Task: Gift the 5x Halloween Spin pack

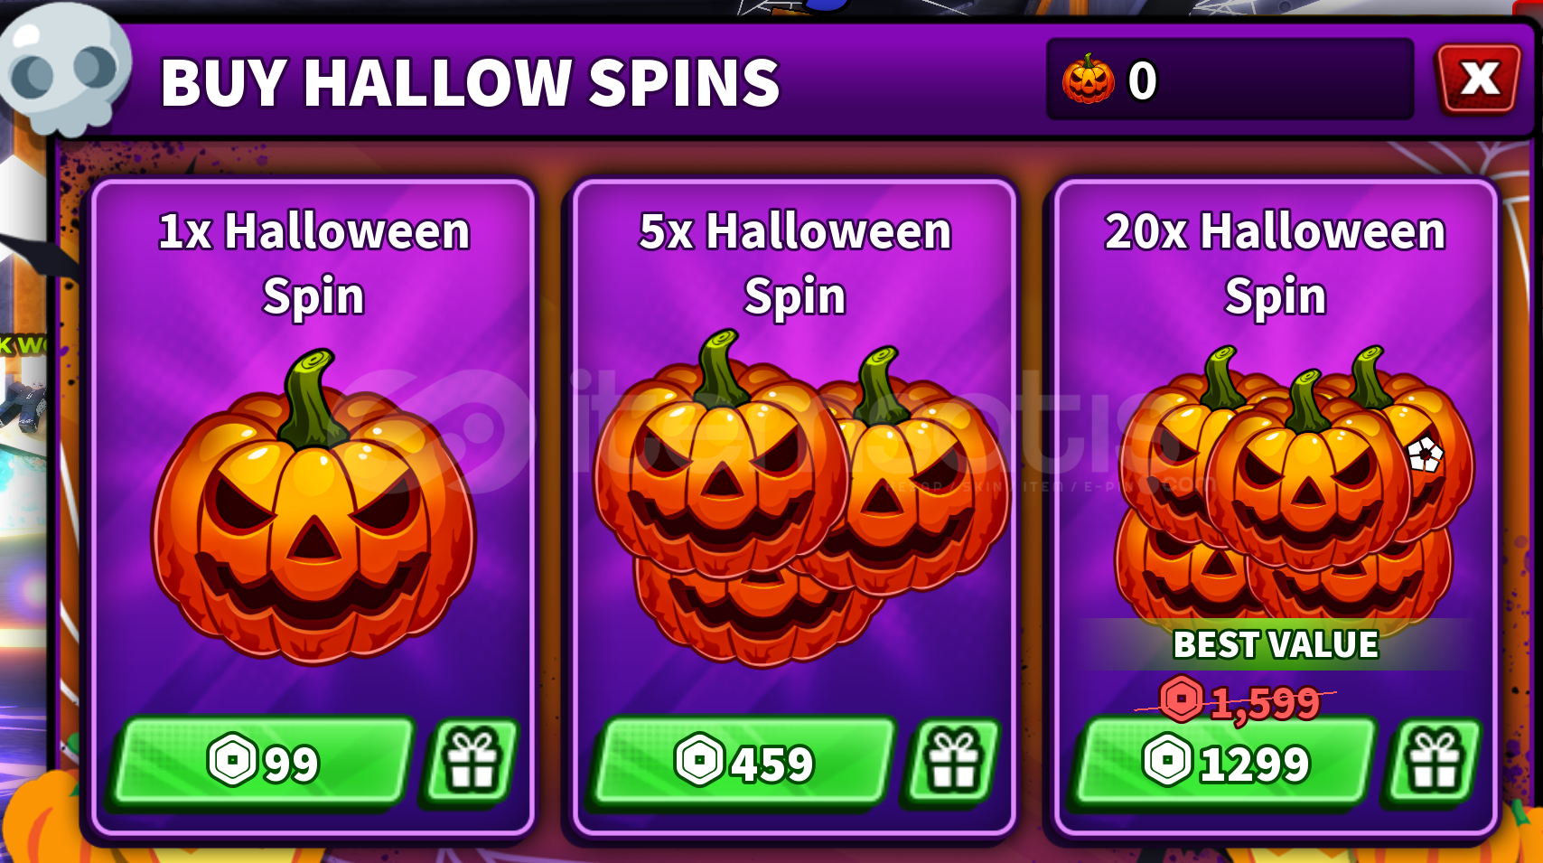Action: 953,761
